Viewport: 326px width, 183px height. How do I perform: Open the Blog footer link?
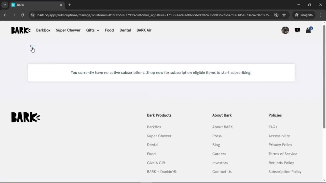[216, 145]
